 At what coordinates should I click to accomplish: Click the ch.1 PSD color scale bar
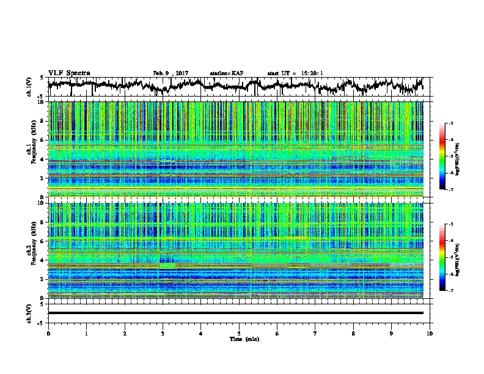pos(442,156)
